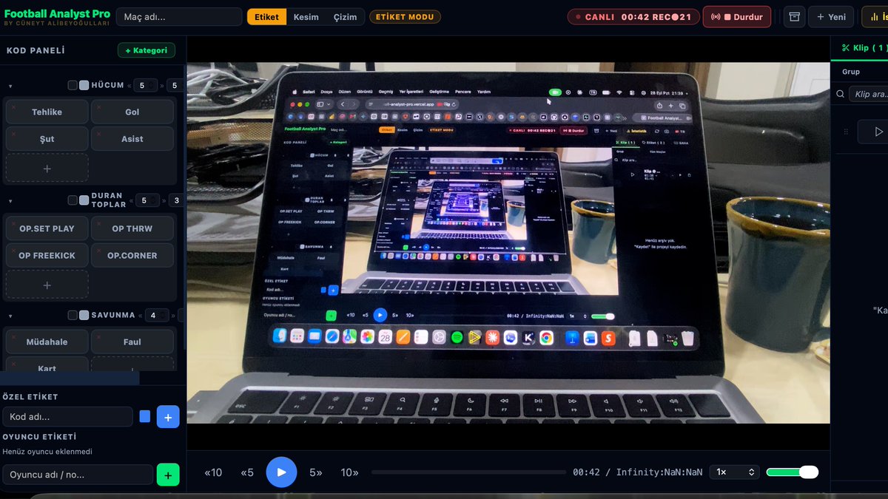The image size is (888, 499).
Task: Open the 1× playback speed dropdown
Action: 735,472
